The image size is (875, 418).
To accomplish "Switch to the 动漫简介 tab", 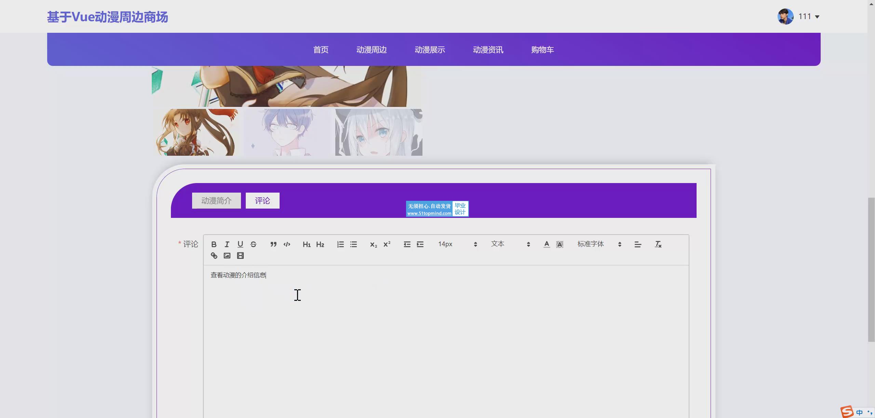I will click(216, 200).
